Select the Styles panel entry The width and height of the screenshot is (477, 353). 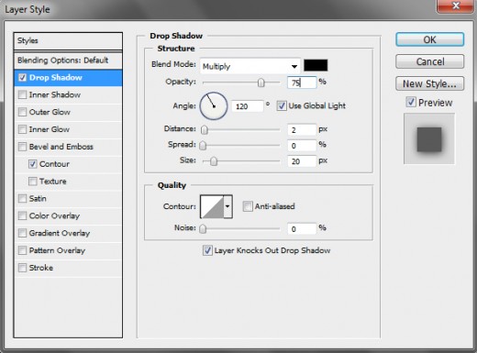[x=68, y=41]
